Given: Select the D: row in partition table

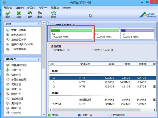Looking at the screenshot, I should point(103,87).
